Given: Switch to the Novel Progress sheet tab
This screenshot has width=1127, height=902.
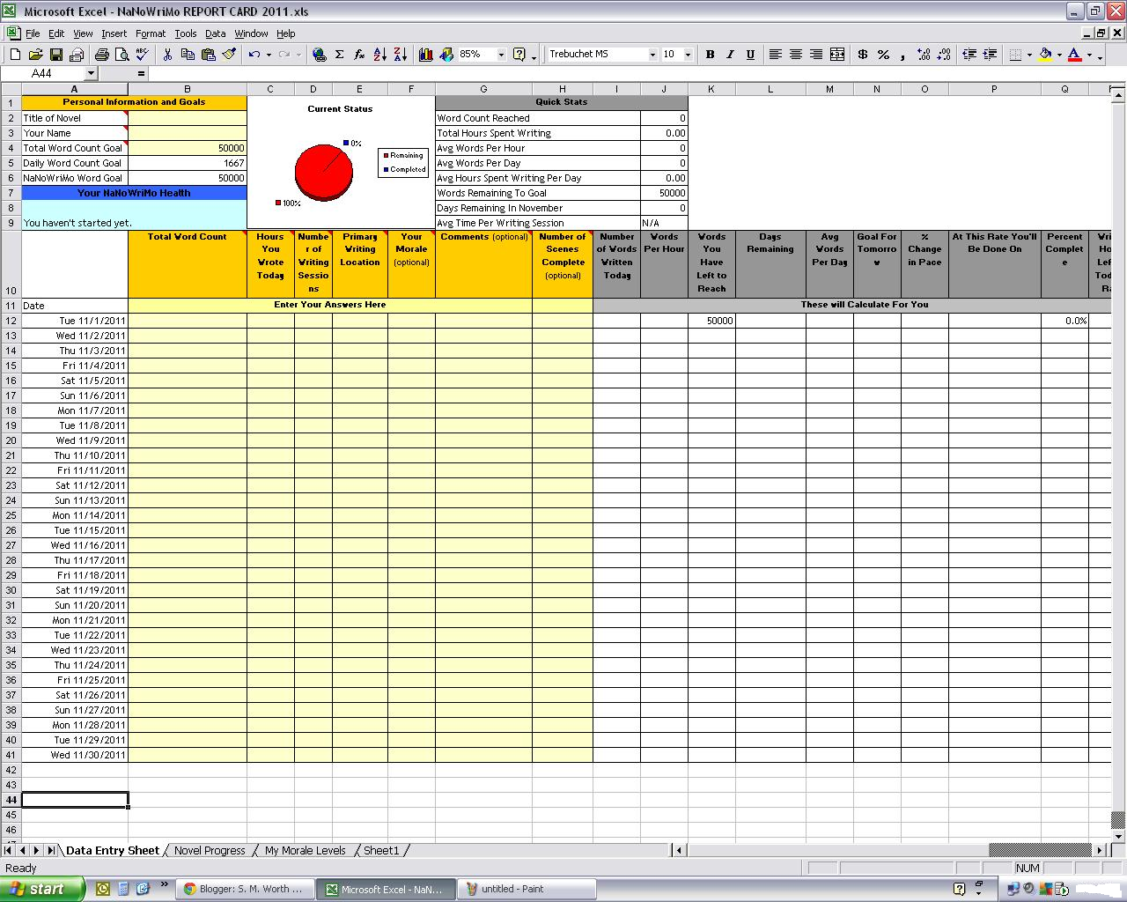Looking at the screenshot, I should click(209, 850).
